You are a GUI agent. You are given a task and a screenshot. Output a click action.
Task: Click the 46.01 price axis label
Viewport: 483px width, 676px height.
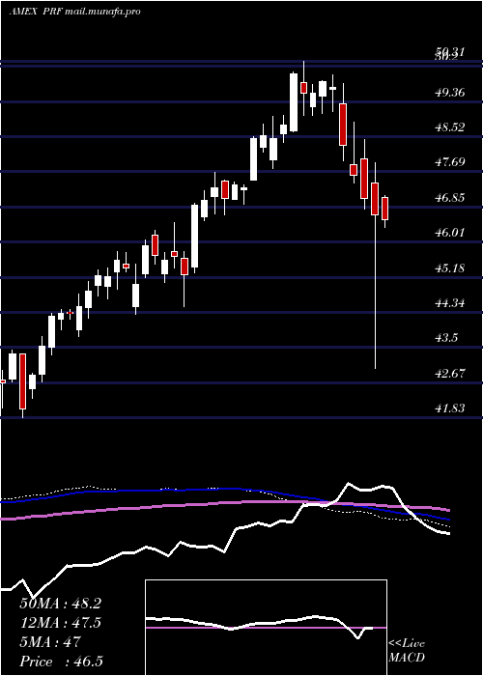coord(450,233)
